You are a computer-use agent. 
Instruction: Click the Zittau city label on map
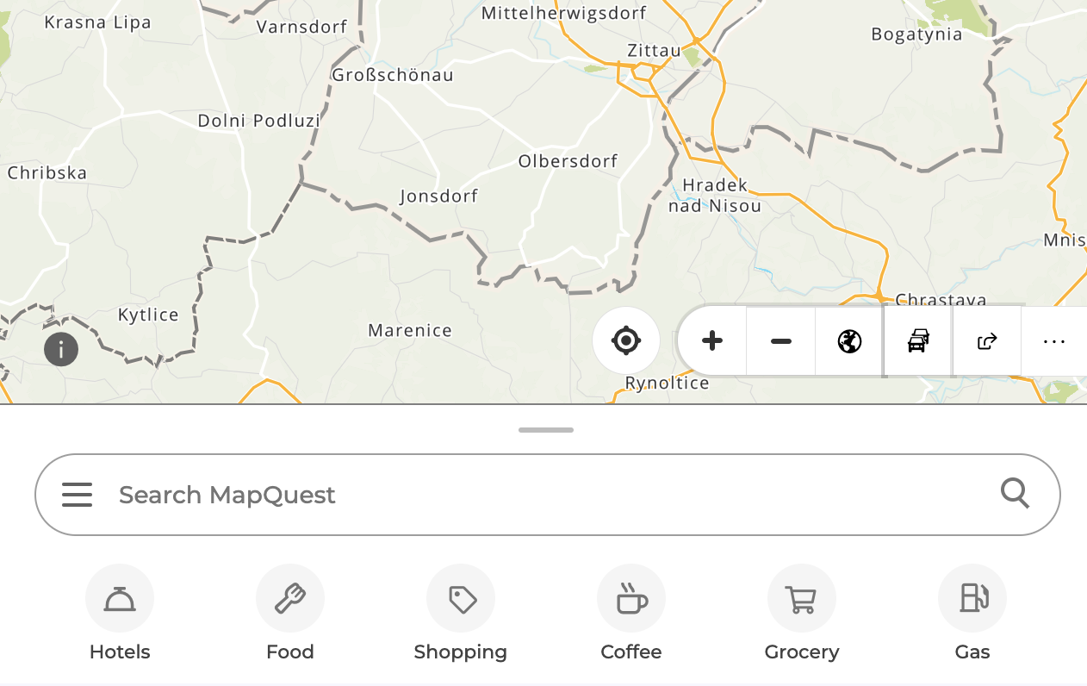pos(654,50)
